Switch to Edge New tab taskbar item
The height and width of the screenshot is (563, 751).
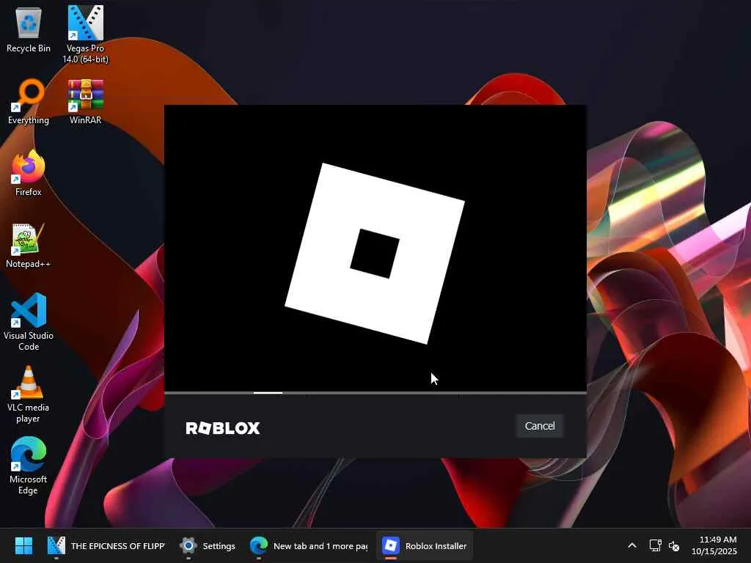(309, 545)
